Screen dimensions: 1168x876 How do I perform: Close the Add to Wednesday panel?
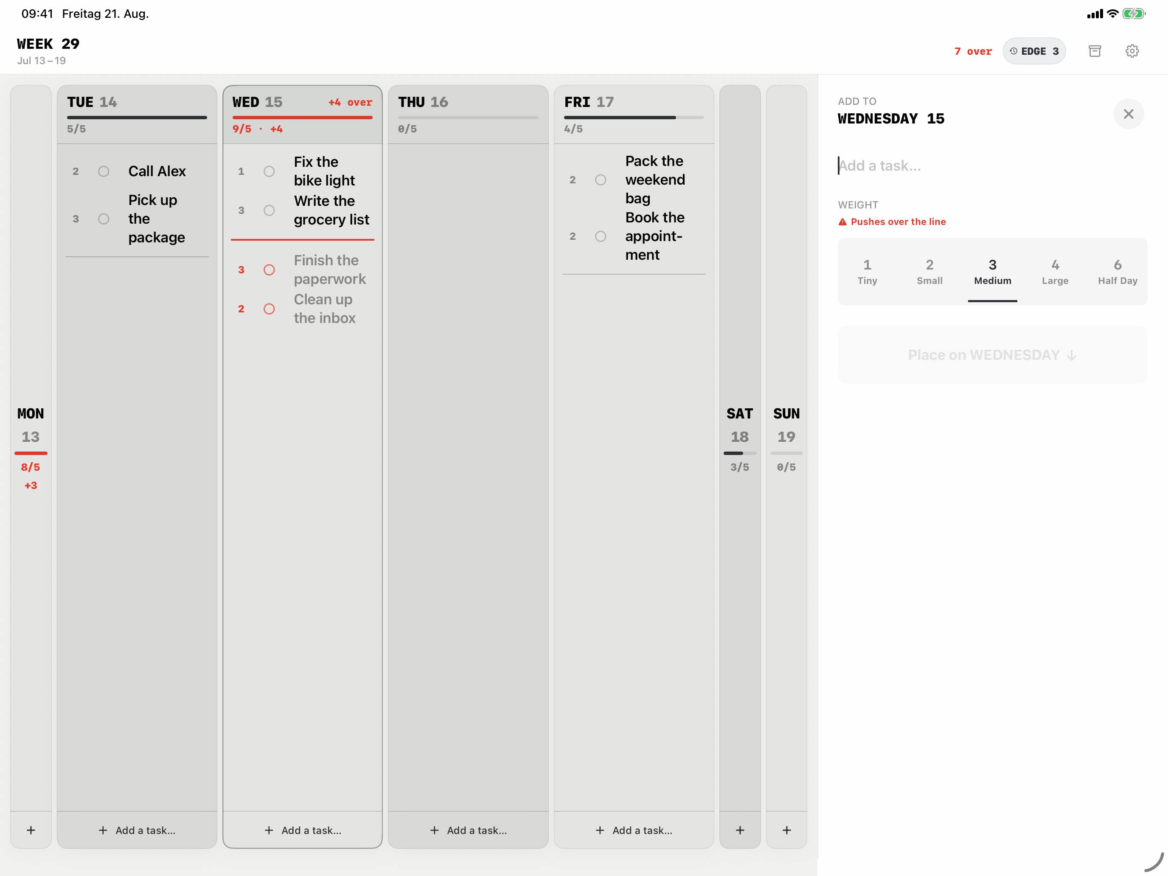(1129, 114)
